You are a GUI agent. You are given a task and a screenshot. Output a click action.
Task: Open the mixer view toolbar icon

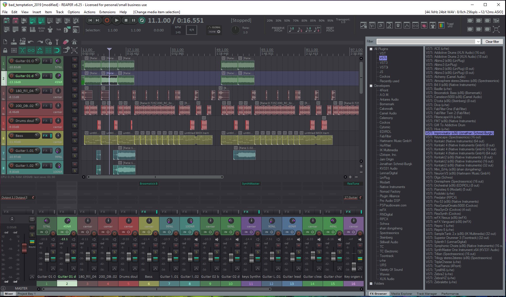[x=33, y=21]
